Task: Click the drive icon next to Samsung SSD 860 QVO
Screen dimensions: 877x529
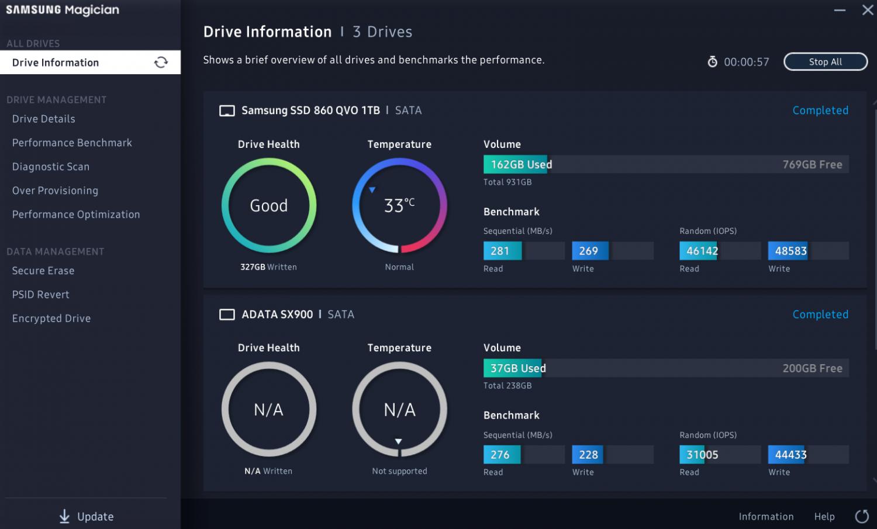Action: pos(227,110)
